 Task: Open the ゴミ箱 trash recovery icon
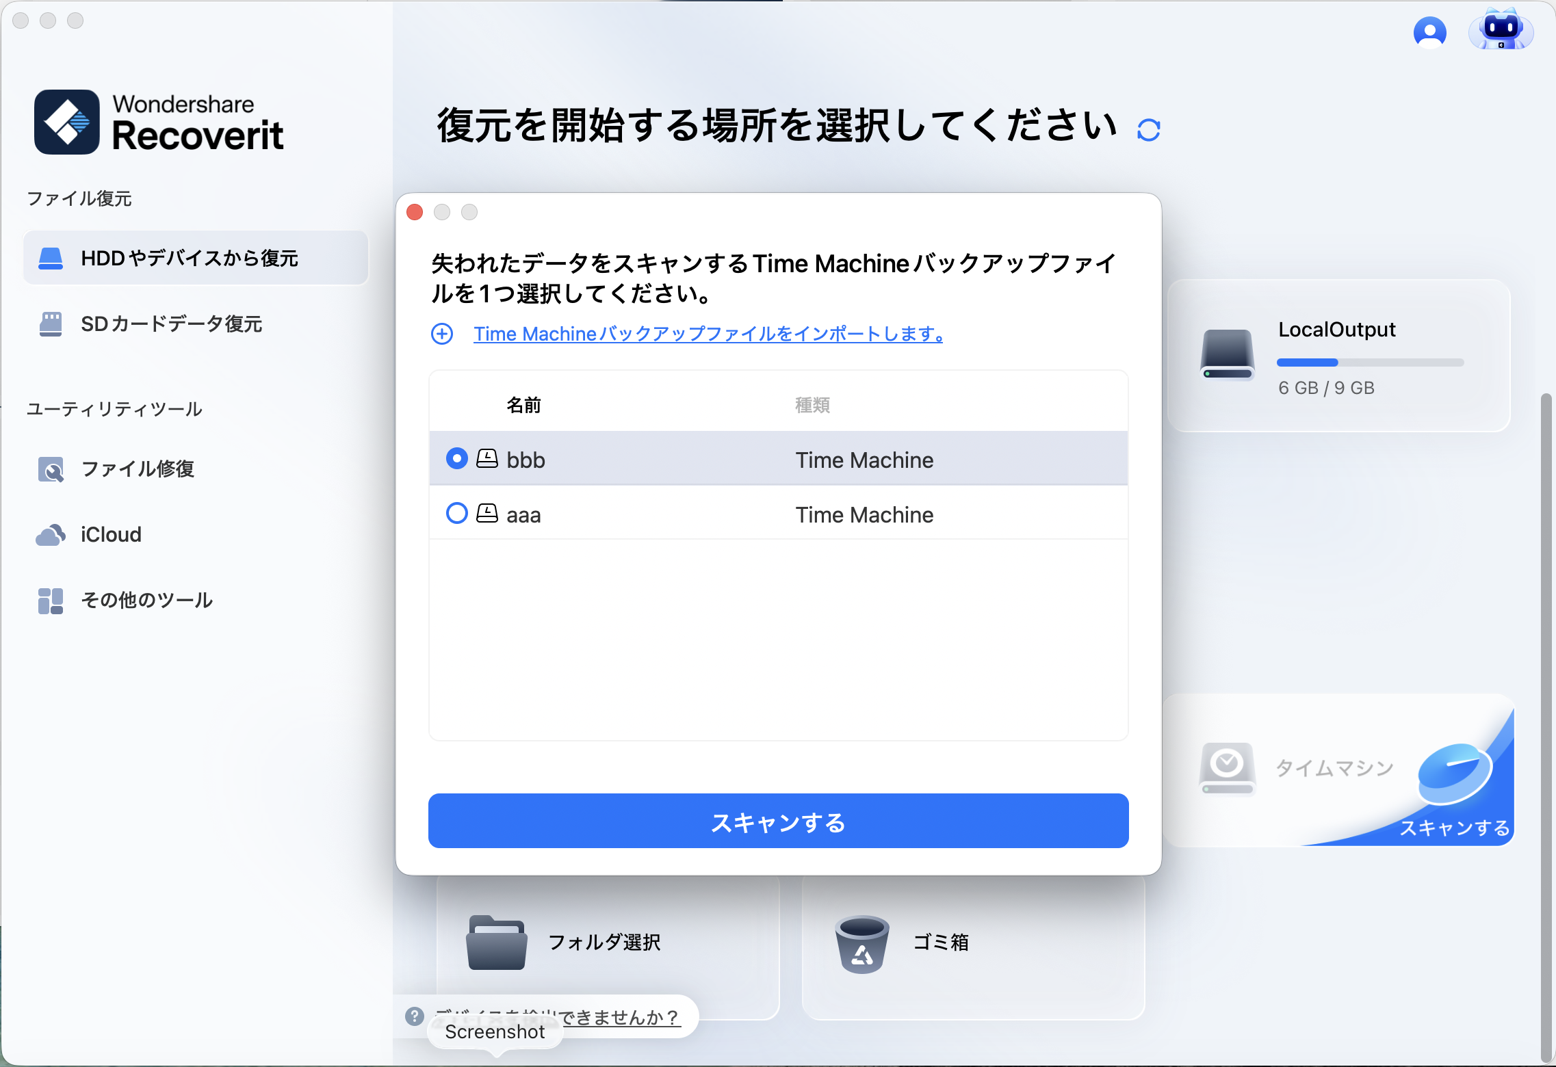point(861,944)
